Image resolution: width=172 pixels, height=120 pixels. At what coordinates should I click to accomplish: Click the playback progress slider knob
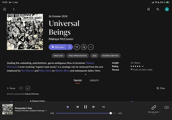click(x=111, y=113)
